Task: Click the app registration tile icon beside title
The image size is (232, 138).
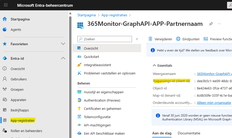Action: 81,26
